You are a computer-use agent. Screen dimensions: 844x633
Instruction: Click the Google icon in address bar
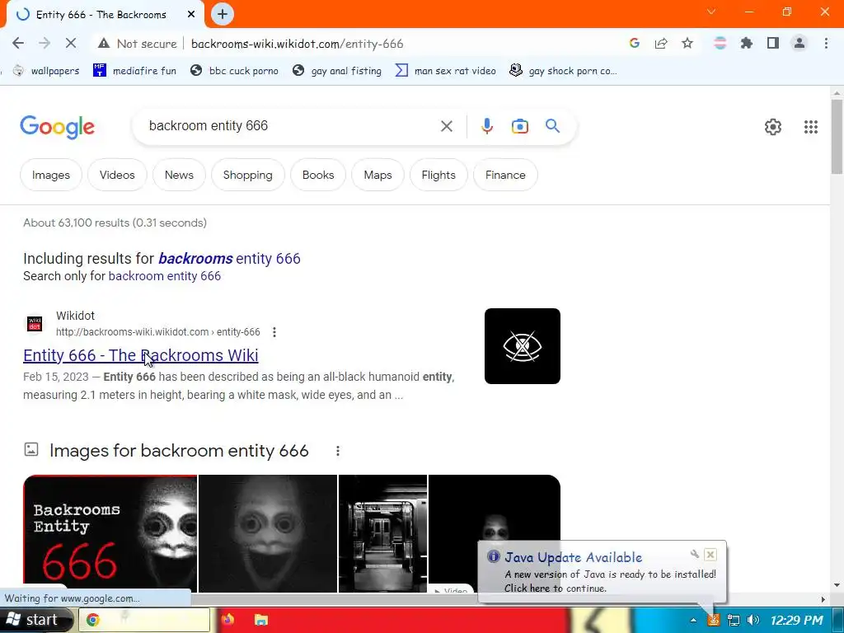tap(635, 44)
